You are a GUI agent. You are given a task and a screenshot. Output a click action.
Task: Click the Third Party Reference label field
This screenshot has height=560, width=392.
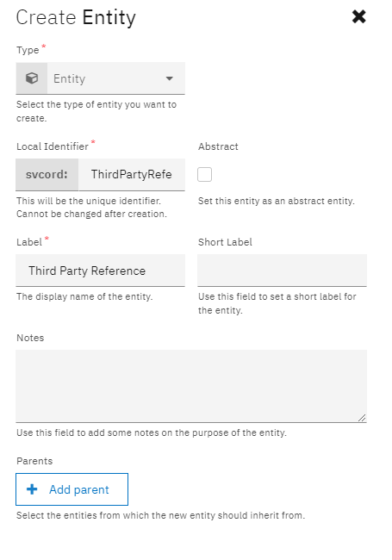(x=100, y=271)
